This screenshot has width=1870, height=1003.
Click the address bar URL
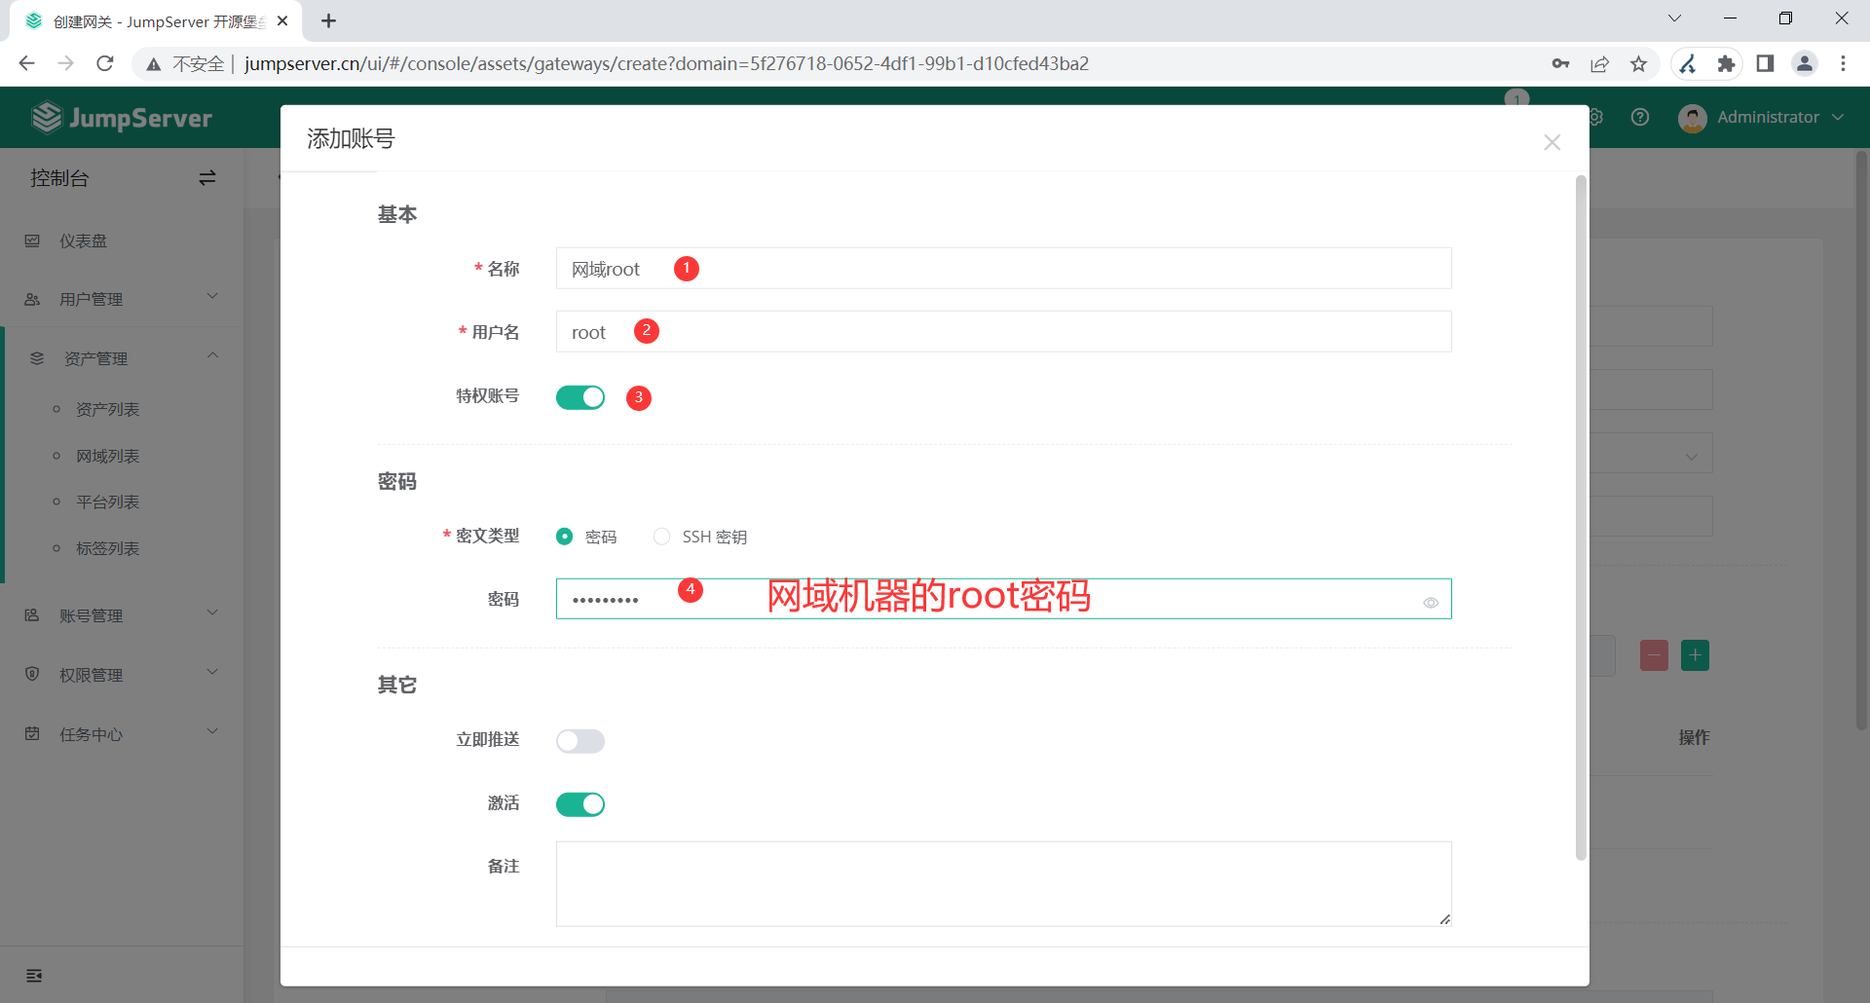coord(666,63)
